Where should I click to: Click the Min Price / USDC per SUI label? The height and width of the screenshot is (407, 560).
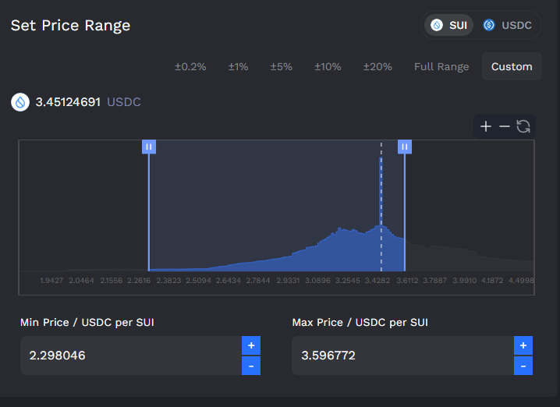[x=87, y=322]
